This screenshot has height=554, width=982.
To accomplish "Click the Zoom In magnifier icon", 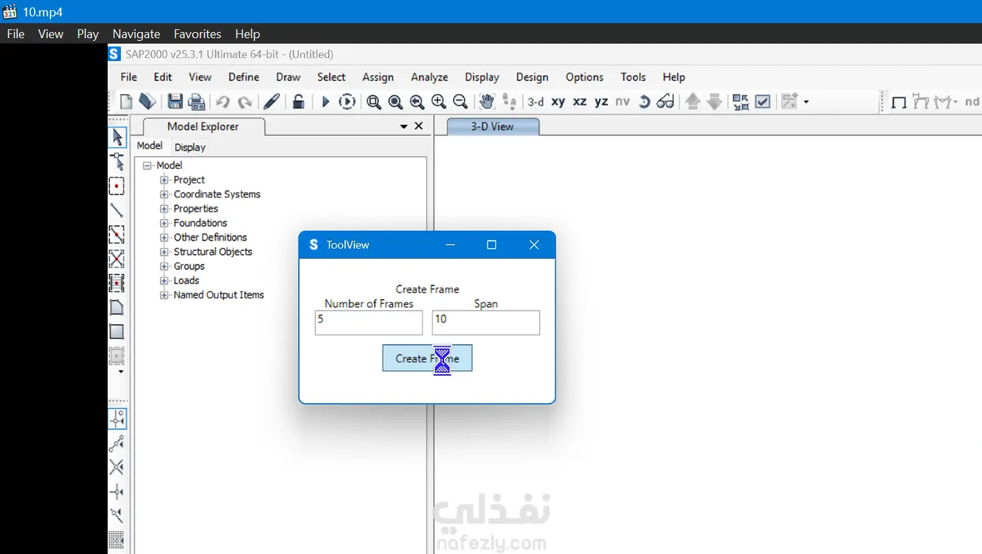I will point(439,102).
